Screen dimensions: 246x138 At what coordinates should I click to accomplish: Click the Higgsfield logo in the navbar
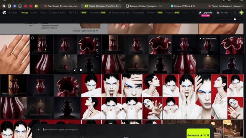click(4, 13)
